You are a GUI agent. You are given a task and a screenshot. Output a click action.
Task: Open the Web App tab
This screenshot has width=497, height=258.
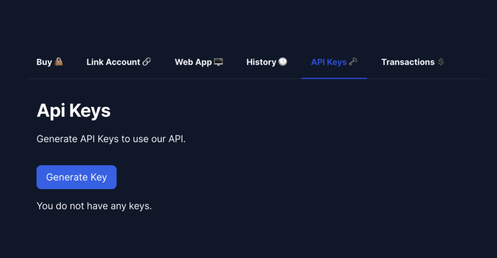pyautogui.click(x=199, y=62)
